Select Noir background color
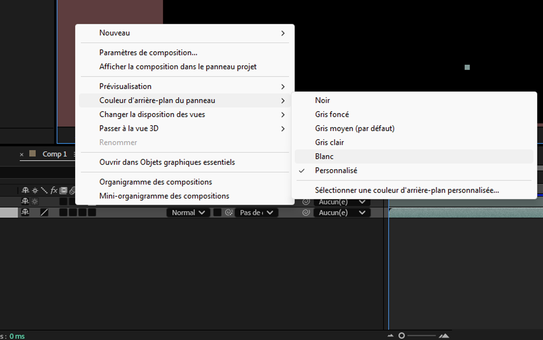 (x=414, y=100)
